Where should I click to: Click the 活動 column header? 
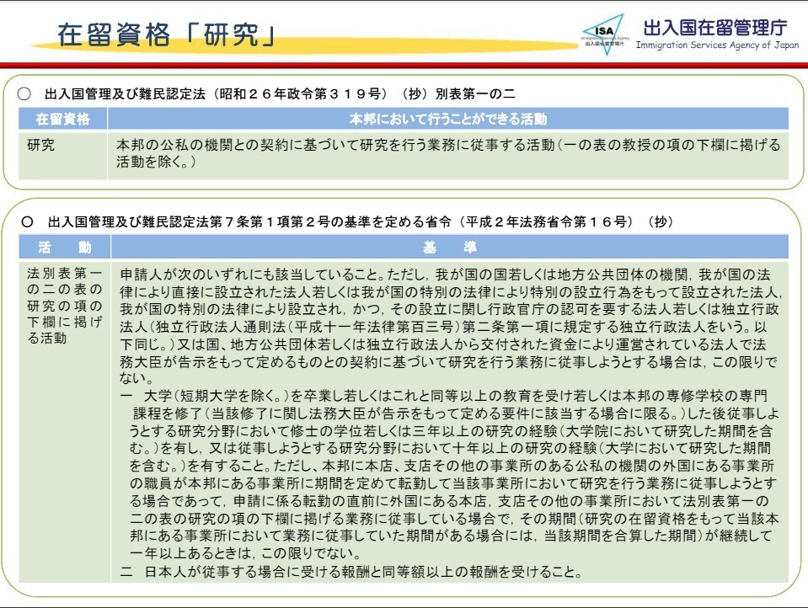click(64, 247)
